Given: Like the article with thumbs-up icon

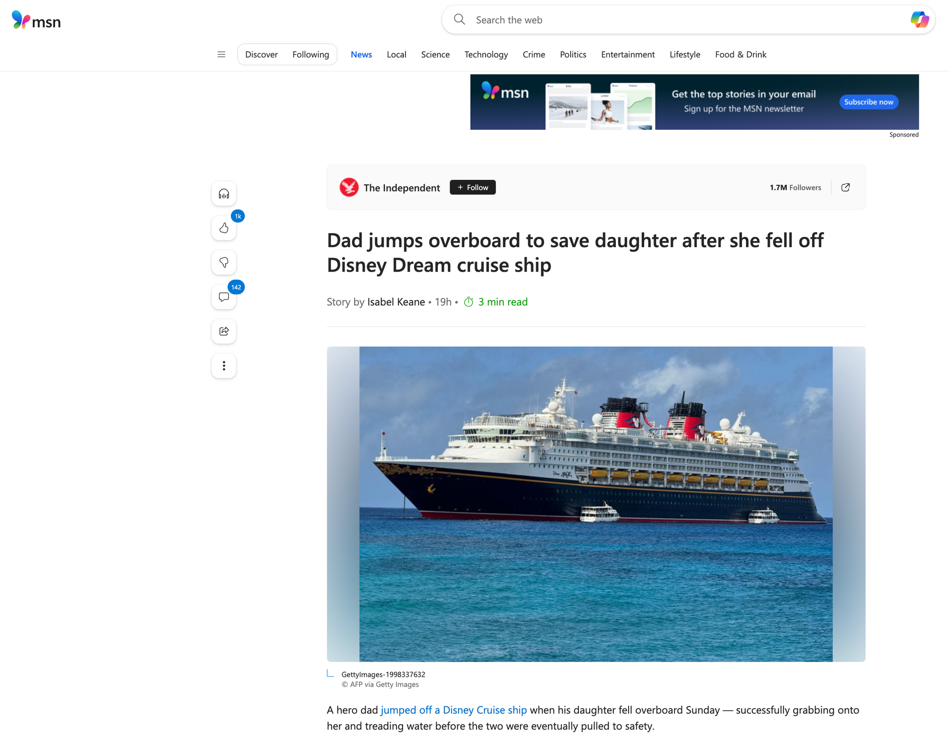Looking at the screenshot, I should click(x=224, y=228).
